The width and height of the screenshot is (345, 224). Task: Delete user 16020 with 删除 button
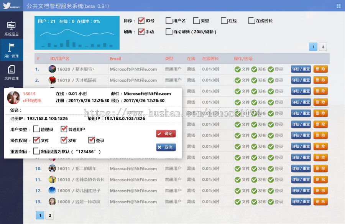pyautogui.click(x=320, y=69)
